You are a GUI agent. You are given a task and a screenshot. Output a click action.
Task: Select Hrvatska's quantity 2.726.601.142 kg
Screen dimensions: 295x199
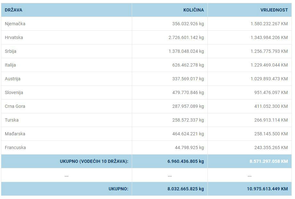(186, 37)
